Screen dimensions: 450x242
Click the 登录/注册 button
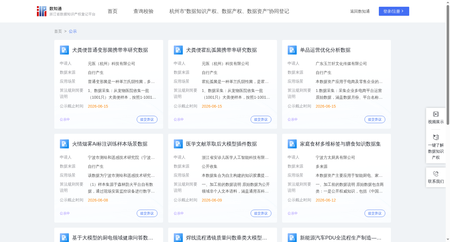(394, 11)
